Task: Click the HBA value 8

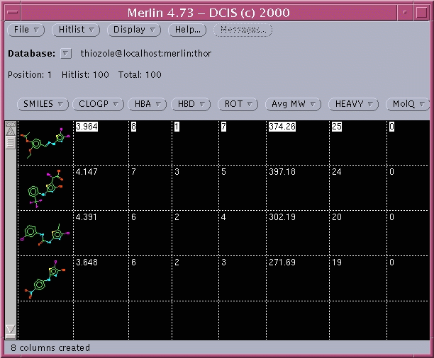Action: click(x=134, y=127)
